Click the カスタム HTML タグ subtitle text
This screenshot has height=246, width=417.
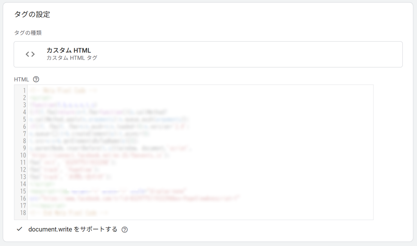coord(72,58)
